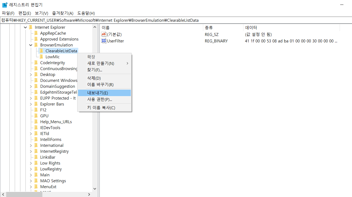
Task: Choose 찾기(F)... in context menu
Action: point(104,70)
